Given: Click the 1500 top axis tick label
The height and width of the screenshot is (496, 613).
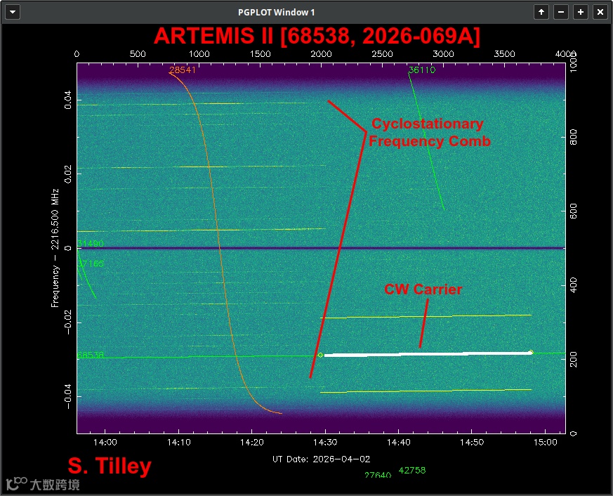Looking at the screenshot, I should point(260,54).
